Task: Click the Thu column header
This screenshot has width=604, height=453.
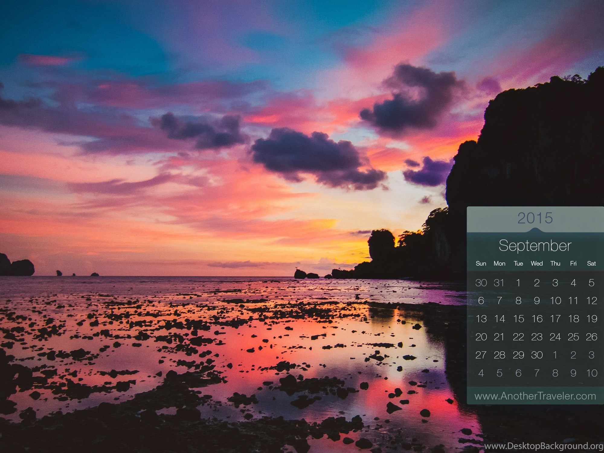Action: (555, 264)
